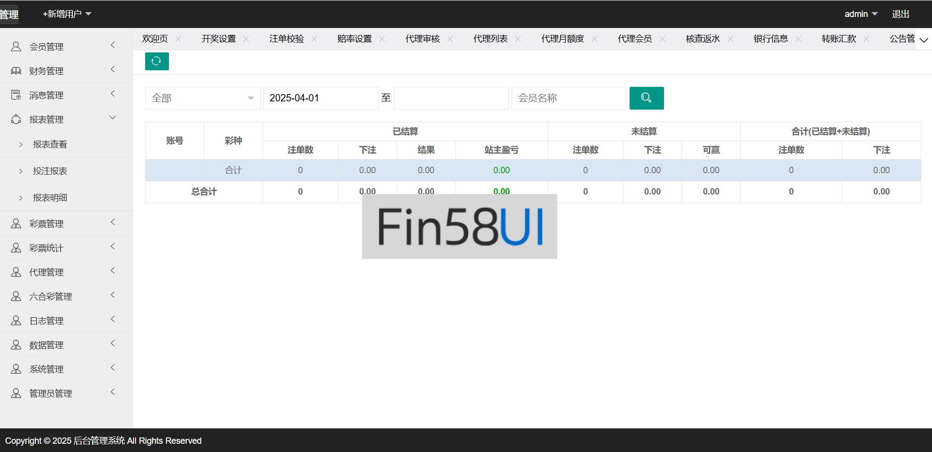Screen dimensions: 932x452
Task: Open the 全部 dropdown filter
Action: (x=202, y=98)
